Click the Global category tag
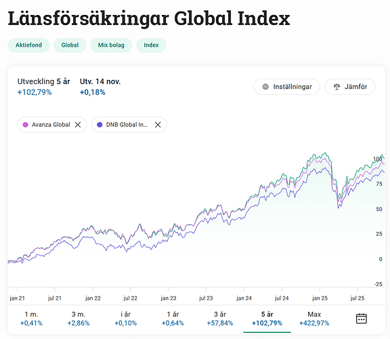This screenshot has width=390, height=339. [x=70, y=45]
